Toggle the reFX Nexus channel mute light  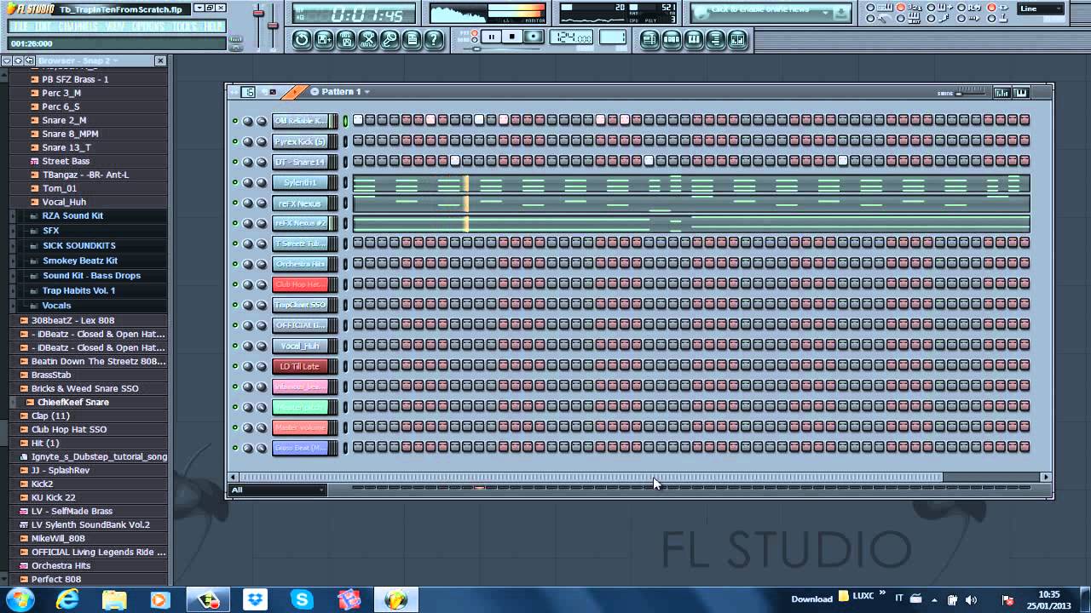tap(235, 203)
